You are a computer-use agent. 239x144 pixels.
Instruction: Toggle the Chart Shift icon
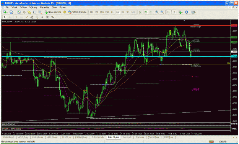(x=174, y=12)
